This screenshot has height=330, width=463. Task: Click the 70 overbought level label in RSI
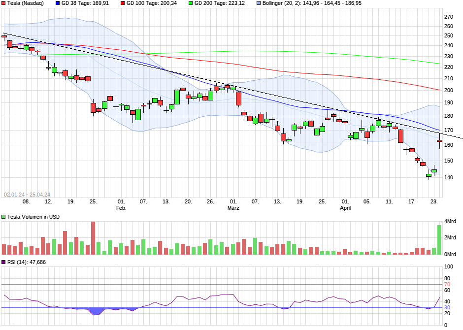[447, 285]
